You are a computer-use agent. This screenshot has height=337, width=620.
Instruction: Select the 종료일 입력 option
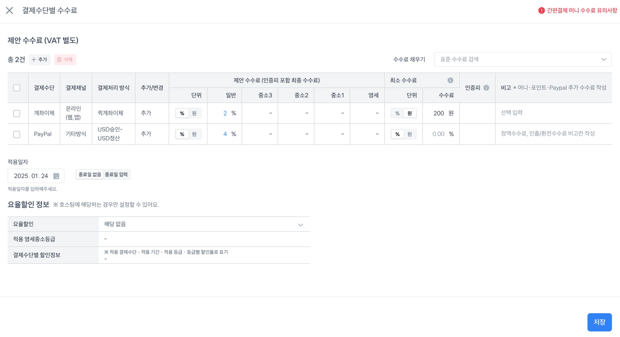(x=116, y=174)
